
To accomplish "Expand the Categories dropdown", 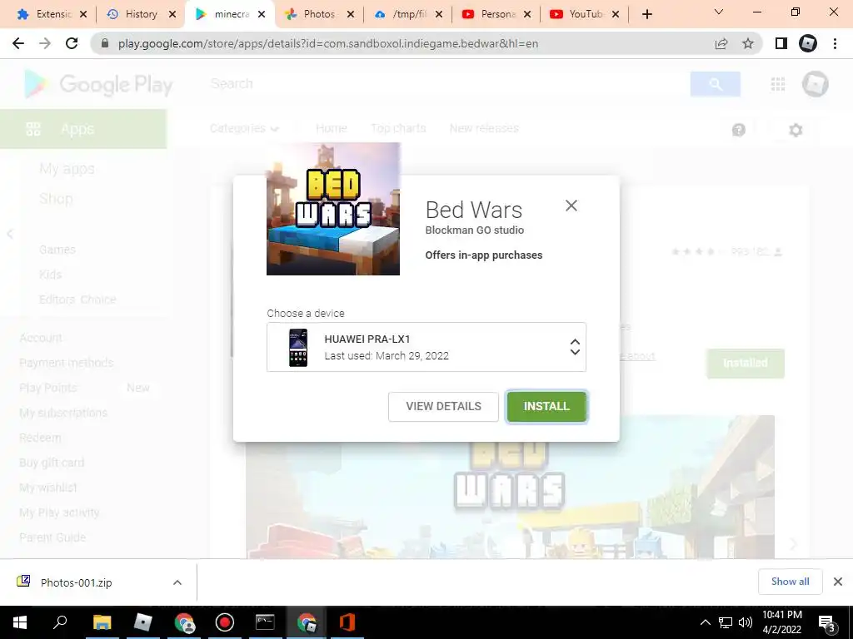I will 244,128.
